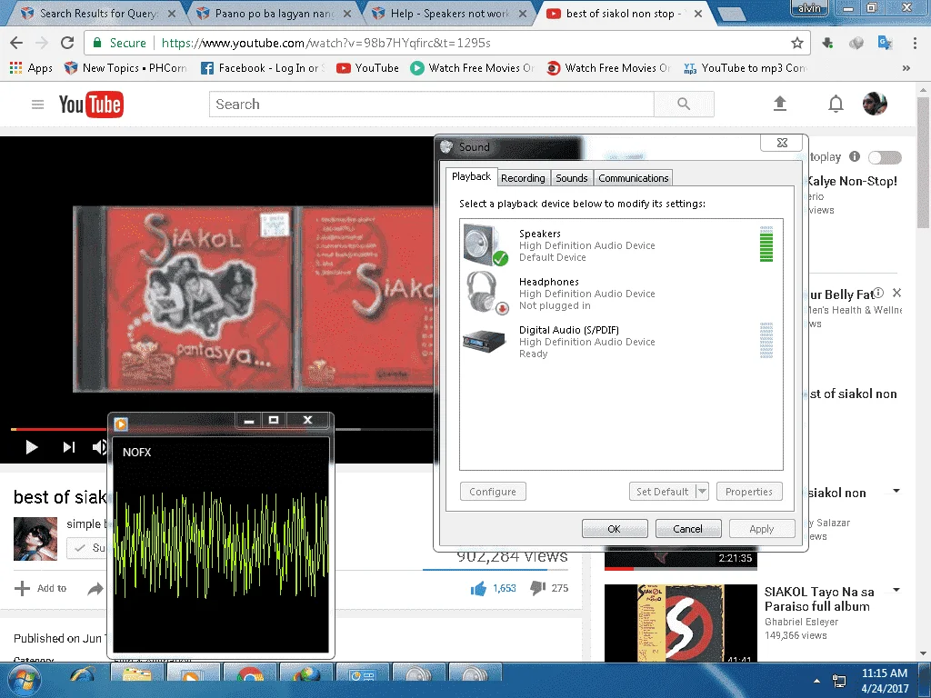The image size is (931, 698).
Task: Go back in browser history
Action: coord(16,43)
